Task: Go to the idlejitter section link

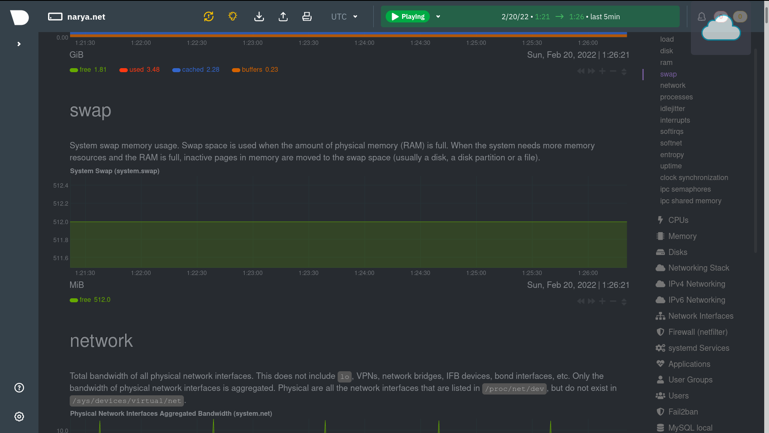Action: click(672, 109)
